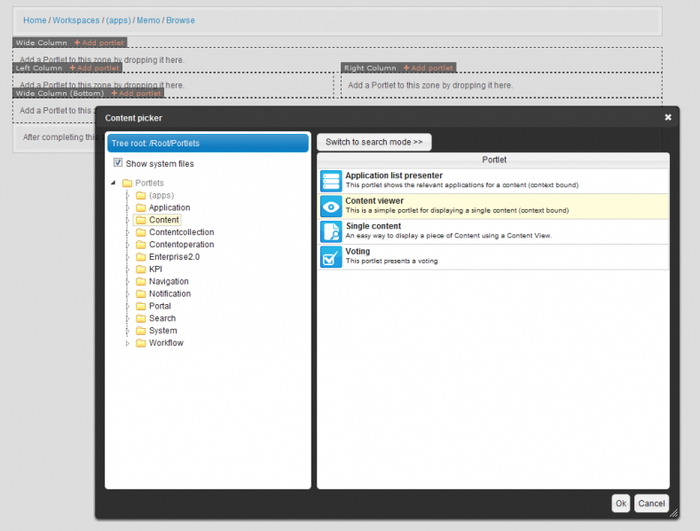Select the Single content portlet title

[374, 226]
